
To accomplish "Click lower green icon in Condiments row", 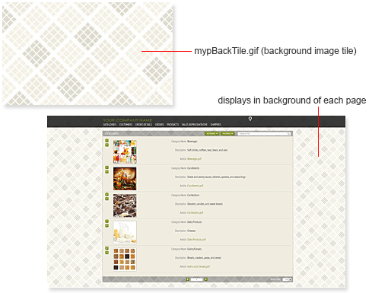I will point(107,172).
